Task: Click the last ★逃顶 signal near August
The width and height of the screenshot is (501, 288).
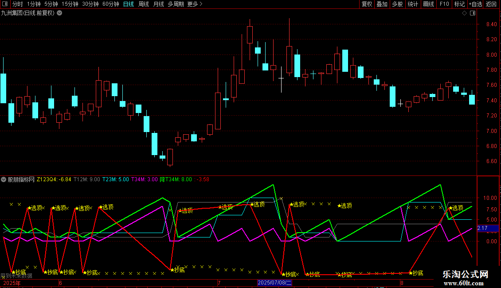Action: 456,208
